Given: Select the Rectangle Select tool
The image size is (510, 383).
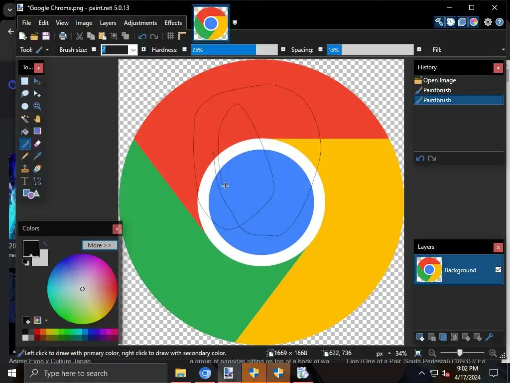Looking at the screenshot, I should (25, 81).
